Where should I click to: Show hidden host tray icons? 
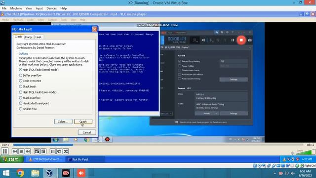(x=275, y=174)
